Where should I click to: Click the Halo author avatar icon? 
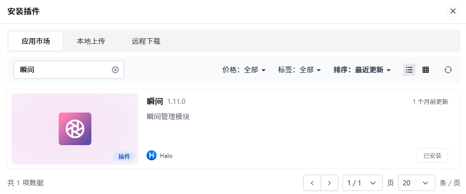[152, 155]
